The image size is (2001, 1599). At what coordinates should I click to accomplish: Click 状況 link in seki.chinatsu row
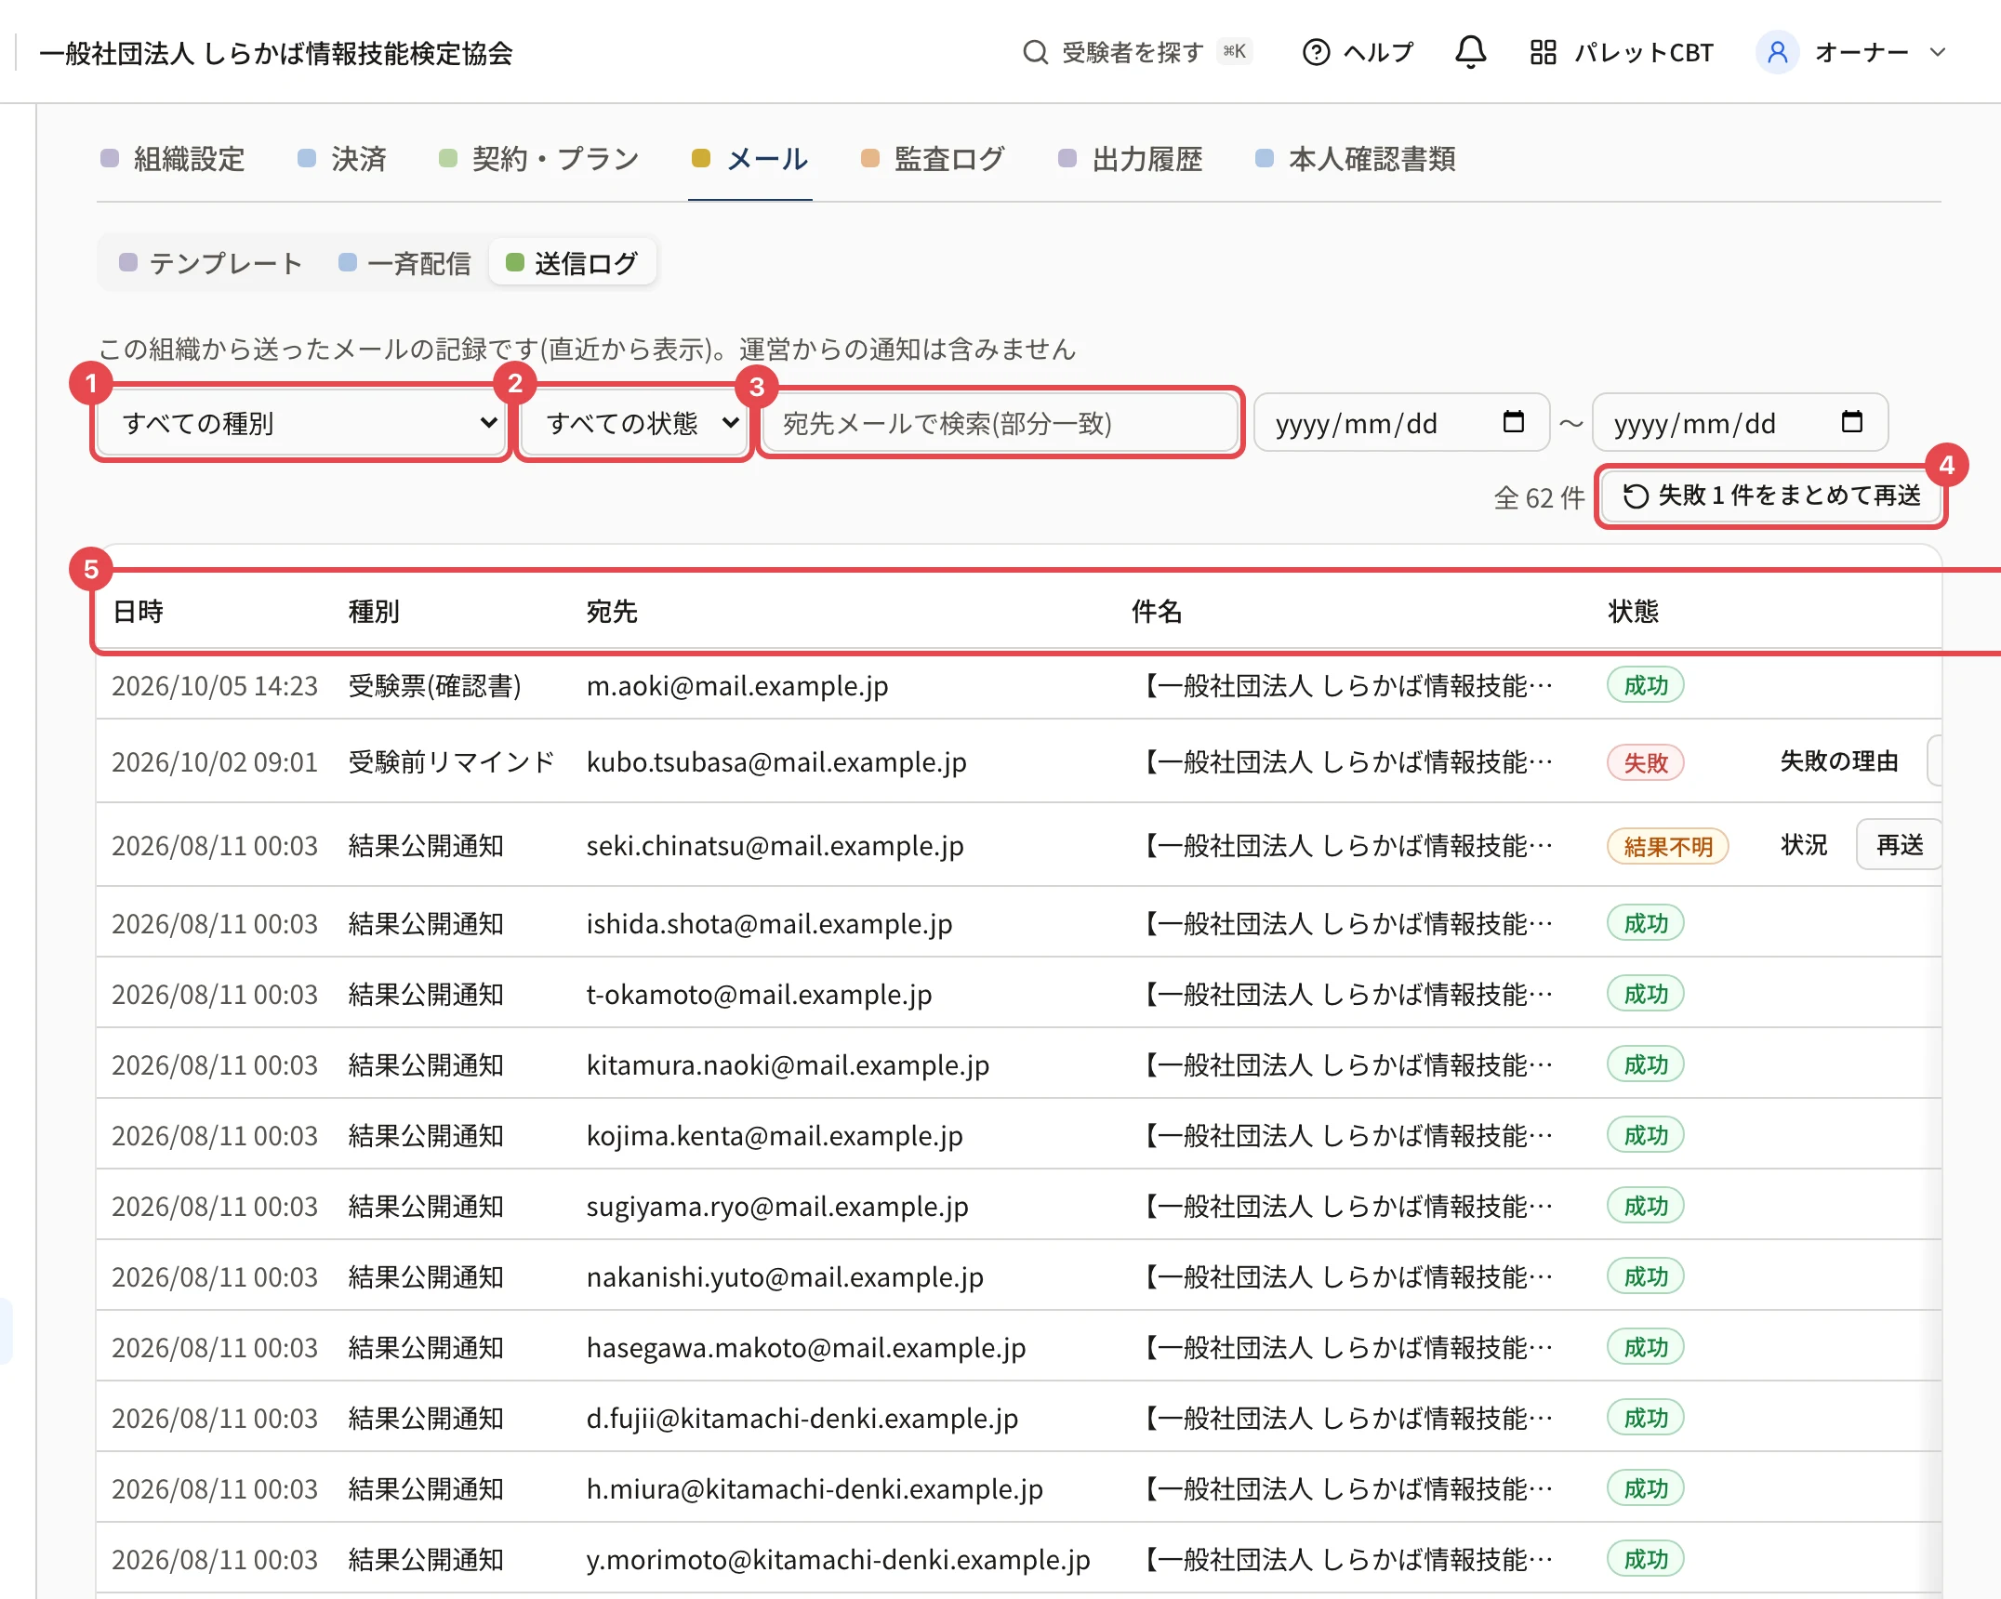click(x=1804, y=845)
